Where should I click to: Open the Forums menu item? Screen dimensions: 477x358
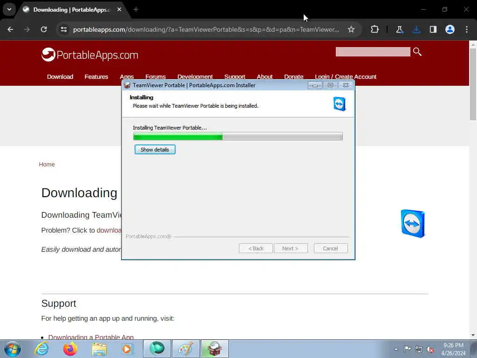(x=156, y=76)
